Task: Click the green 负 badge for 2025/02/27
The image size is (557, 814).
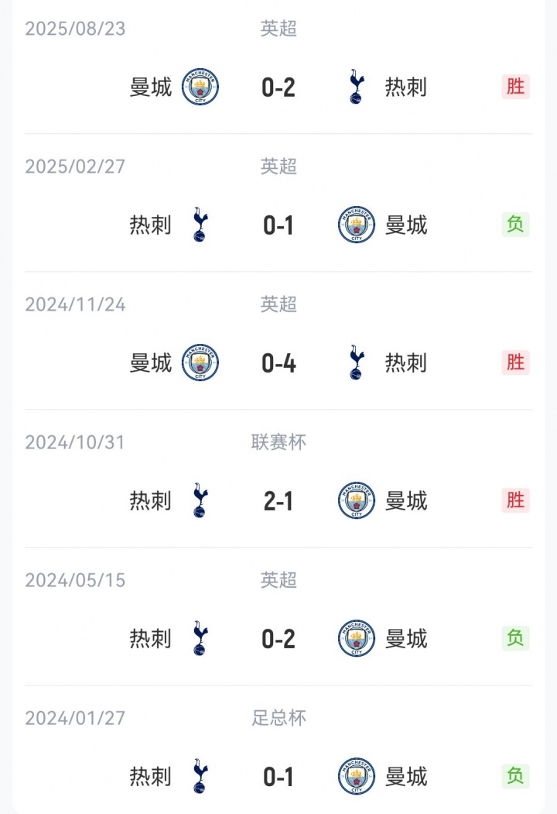Action: coord(515,225)
